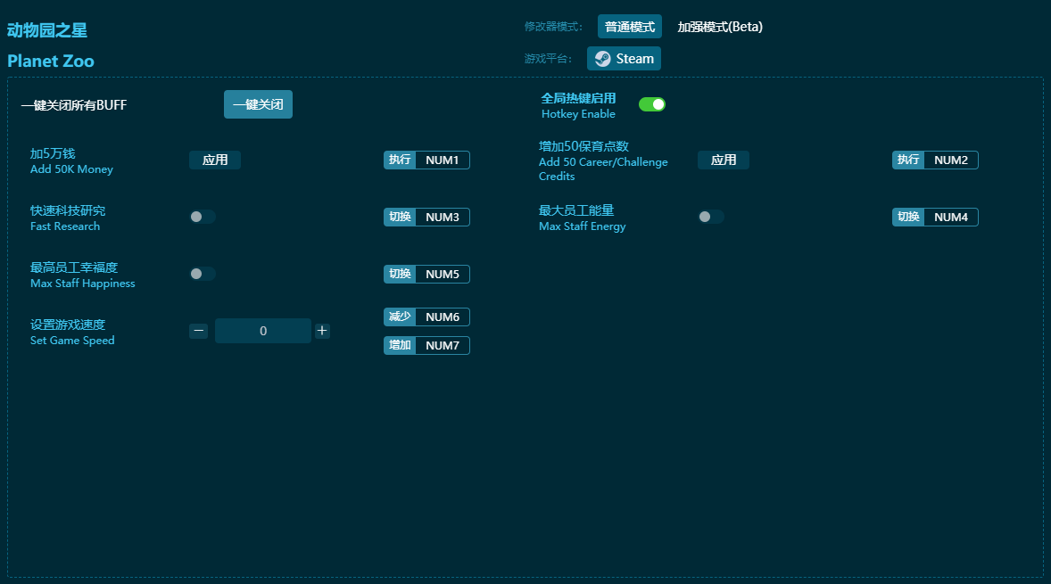Click the Steam platform icon button

(x=624, y=59)
